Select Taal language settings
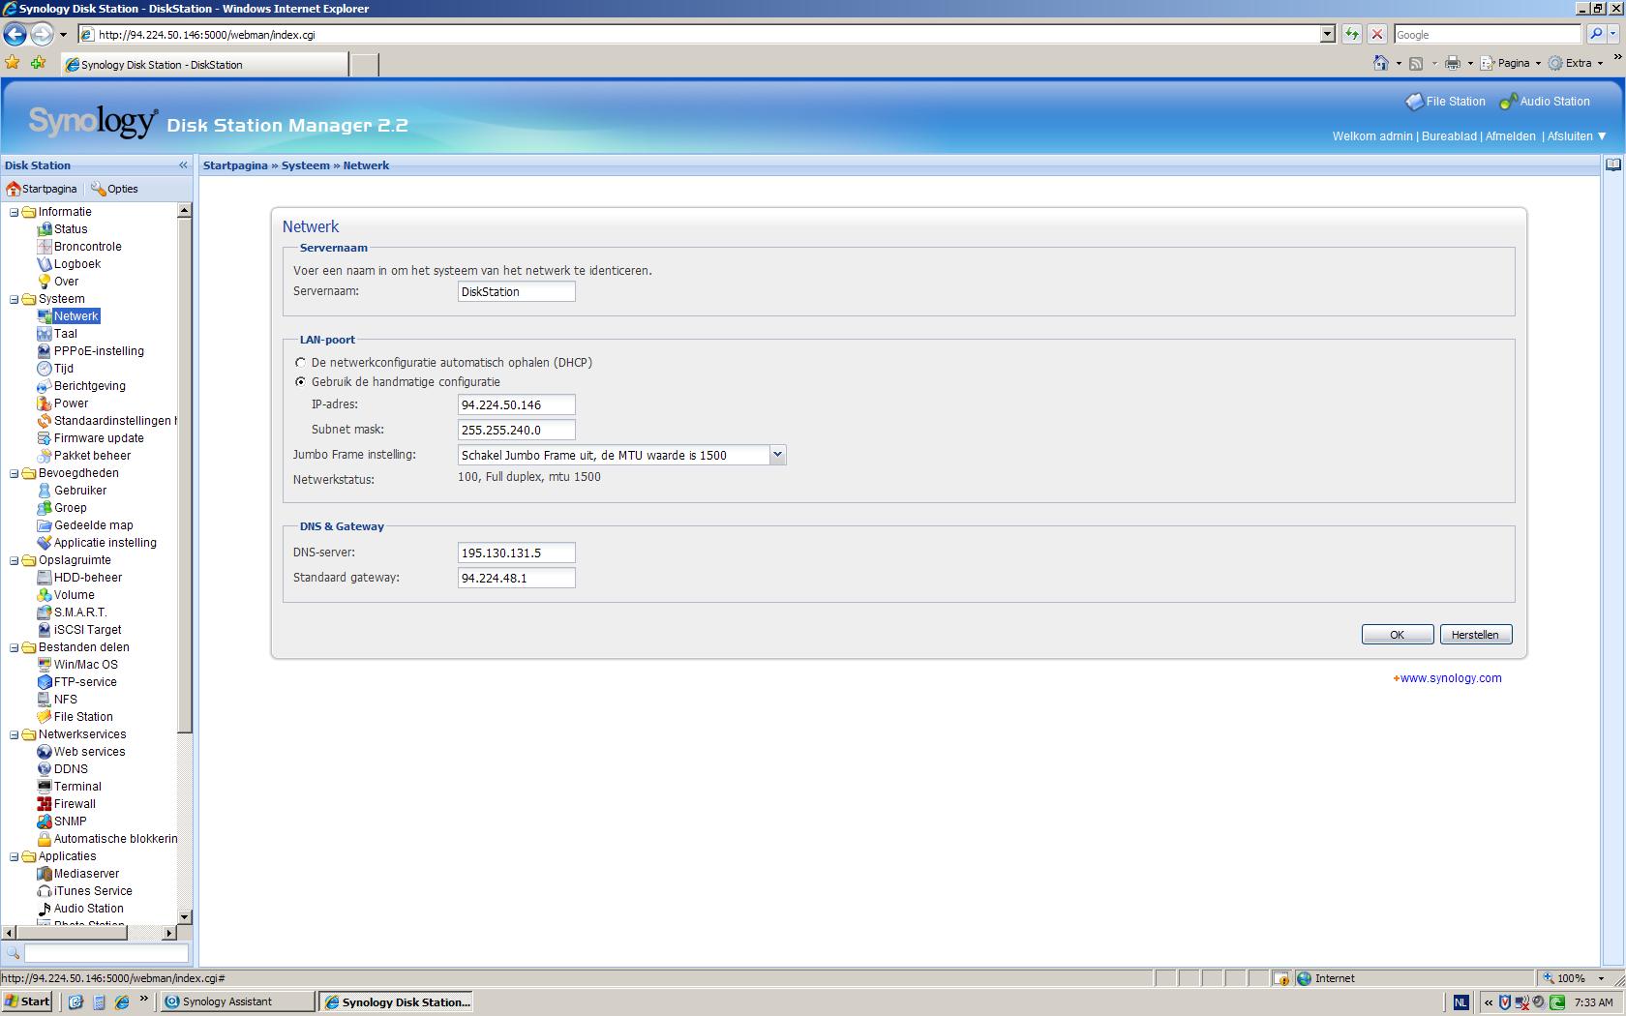The width and height of the screenshot is (1626, 1016). [65, 334]
